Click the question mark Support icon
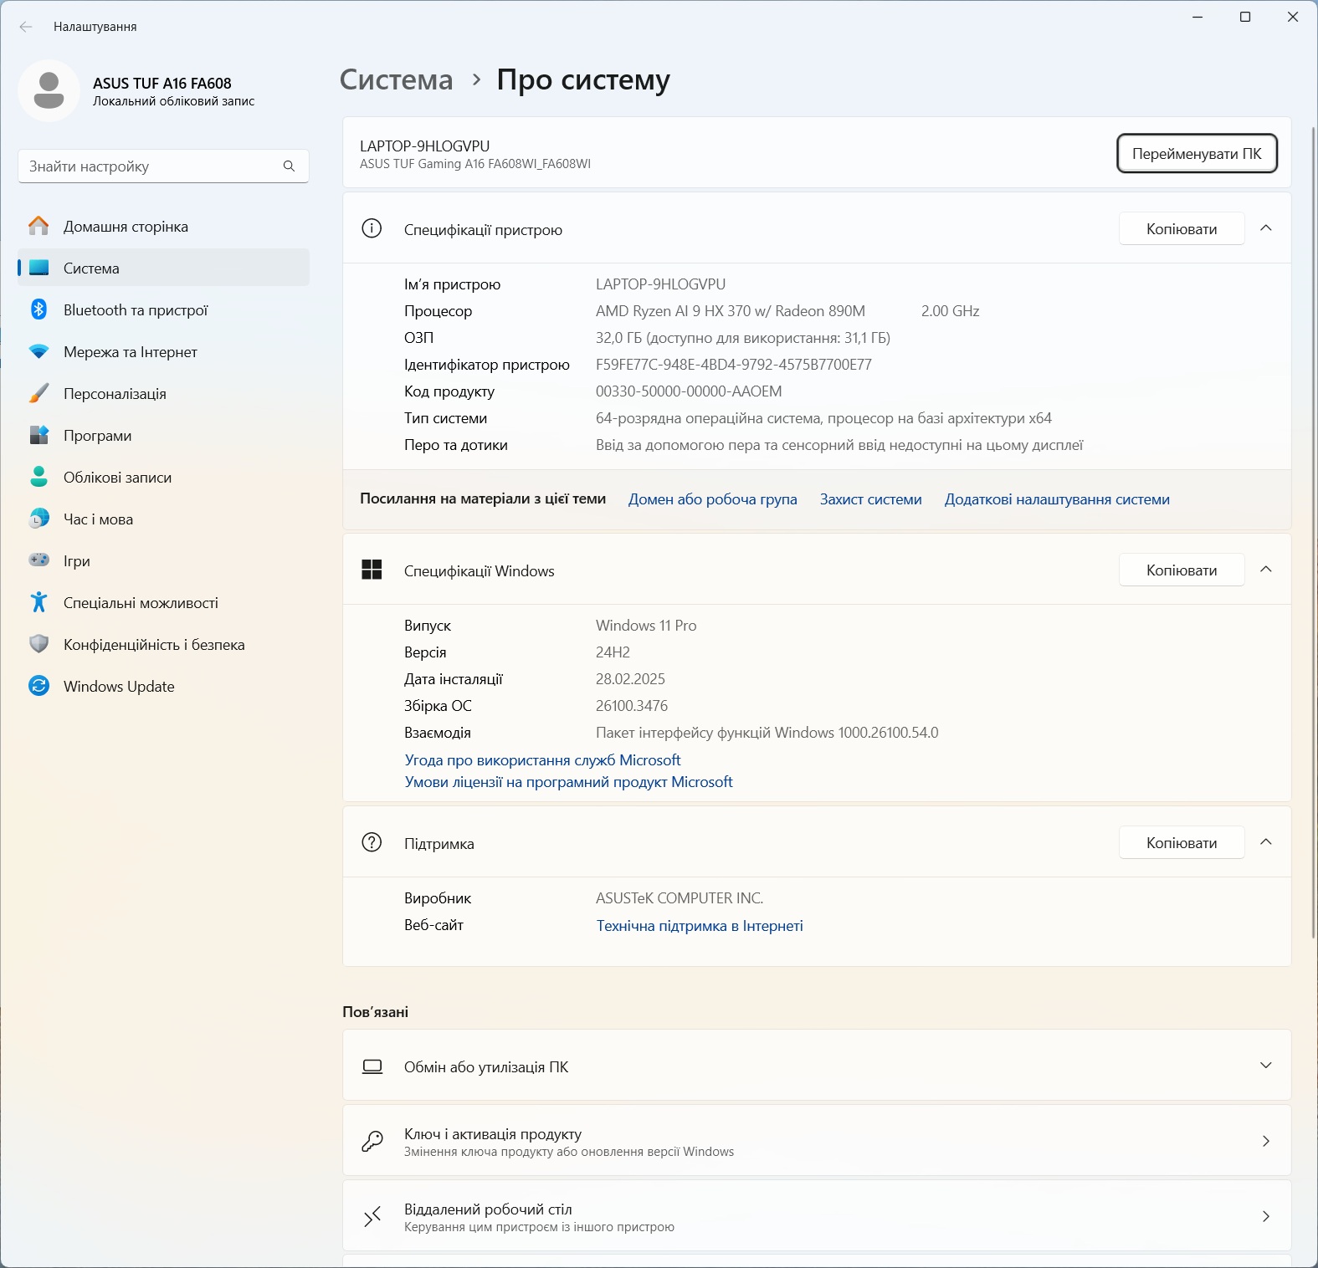The height and width of the screenshot is (1268, 1318). 372,842
